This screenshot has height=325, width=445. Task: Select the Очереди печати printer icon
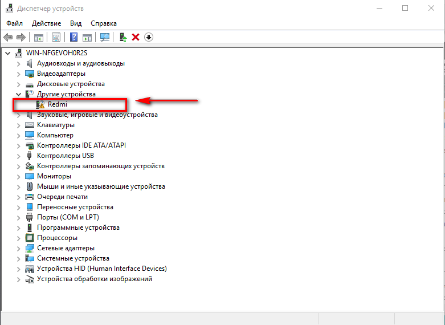pos(30,197)
